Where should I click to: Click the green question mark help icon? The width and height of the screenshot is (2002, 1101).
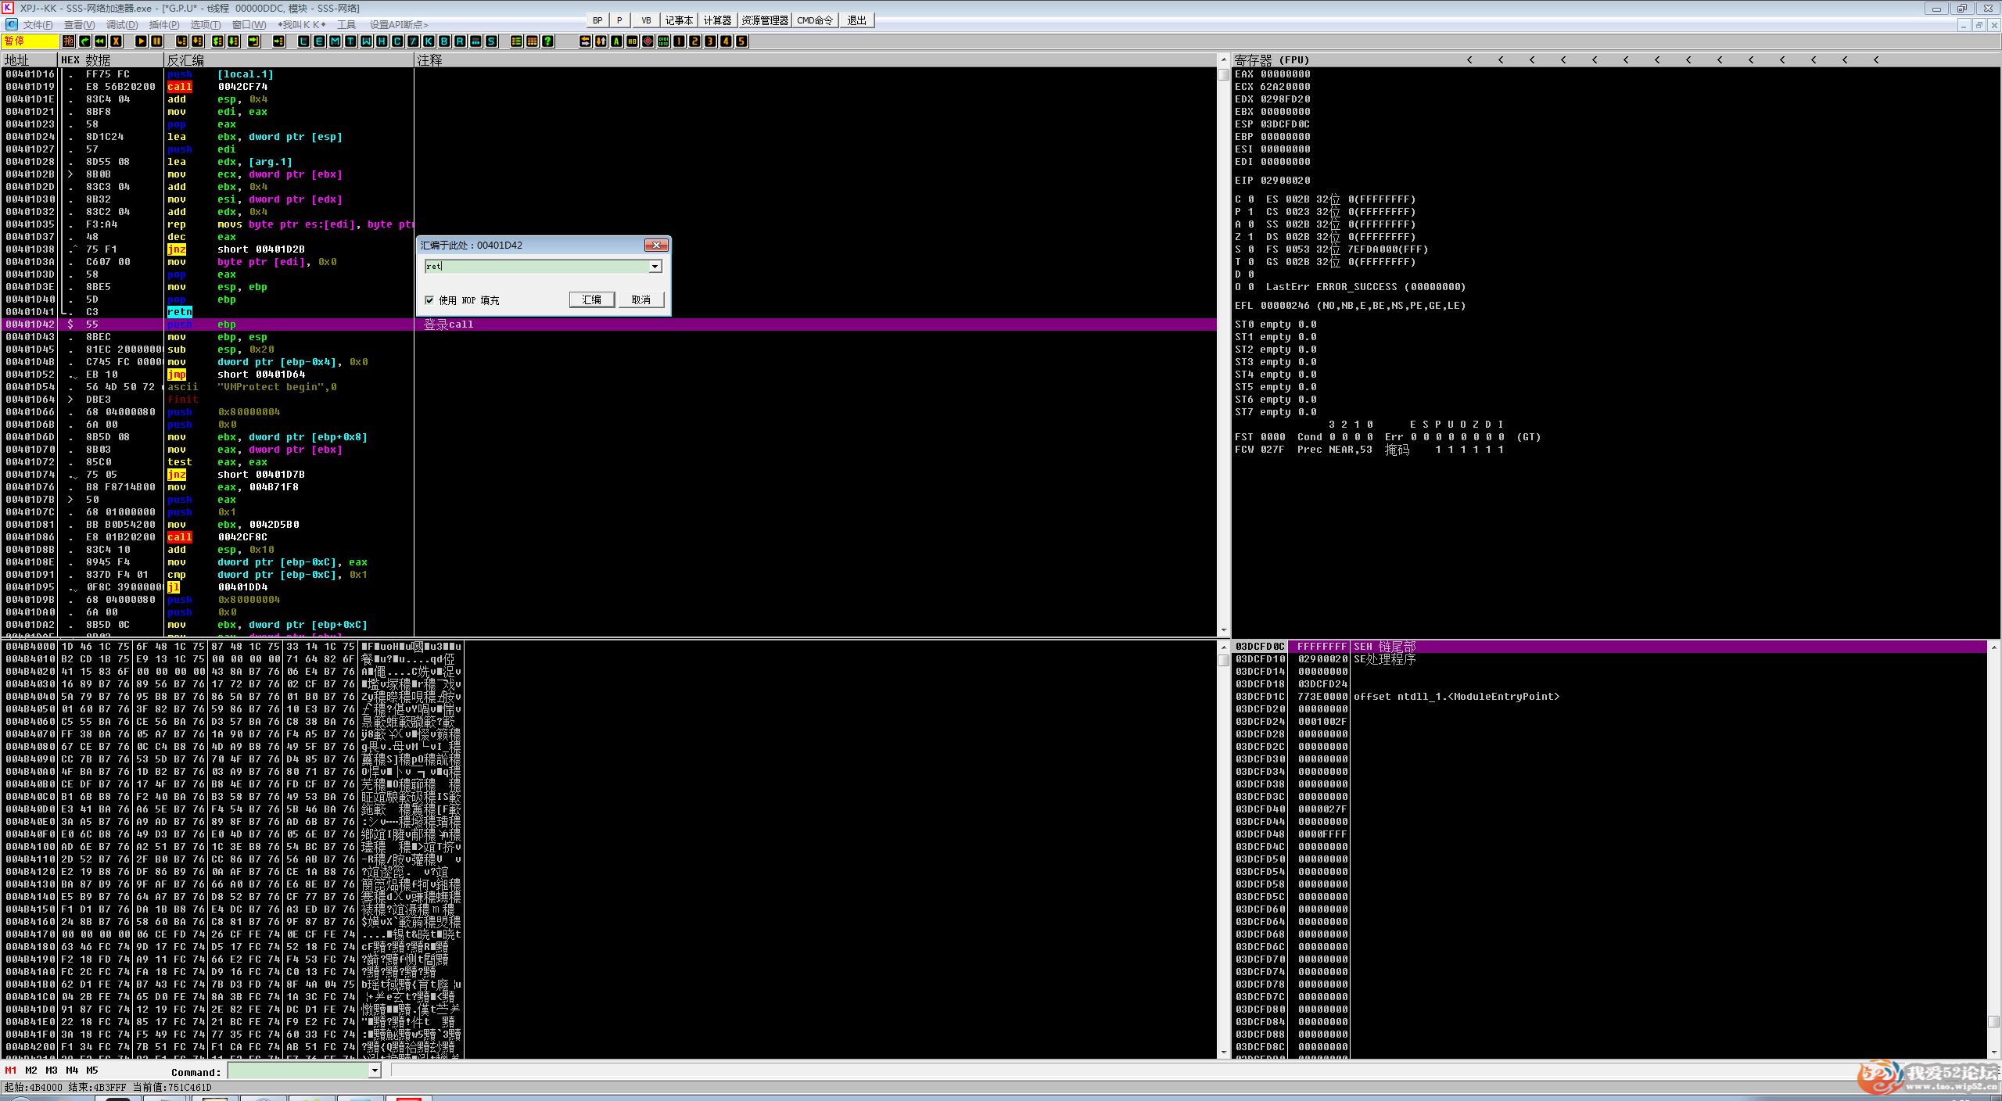[x=548, y=41]
